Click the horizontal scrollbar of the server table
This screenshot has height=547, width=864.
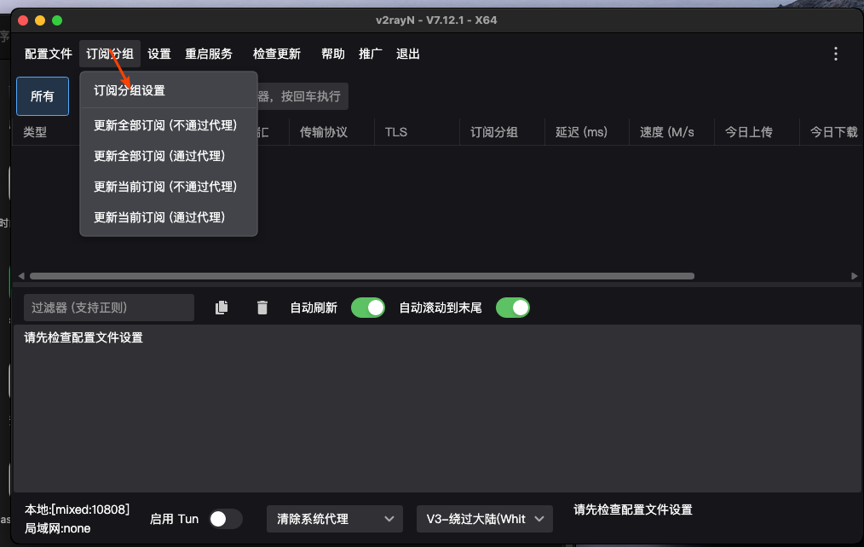point(362,276)
